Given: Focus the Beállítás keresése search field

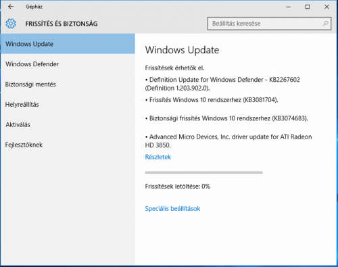Looking at the screenshot, I should point(269,24).
